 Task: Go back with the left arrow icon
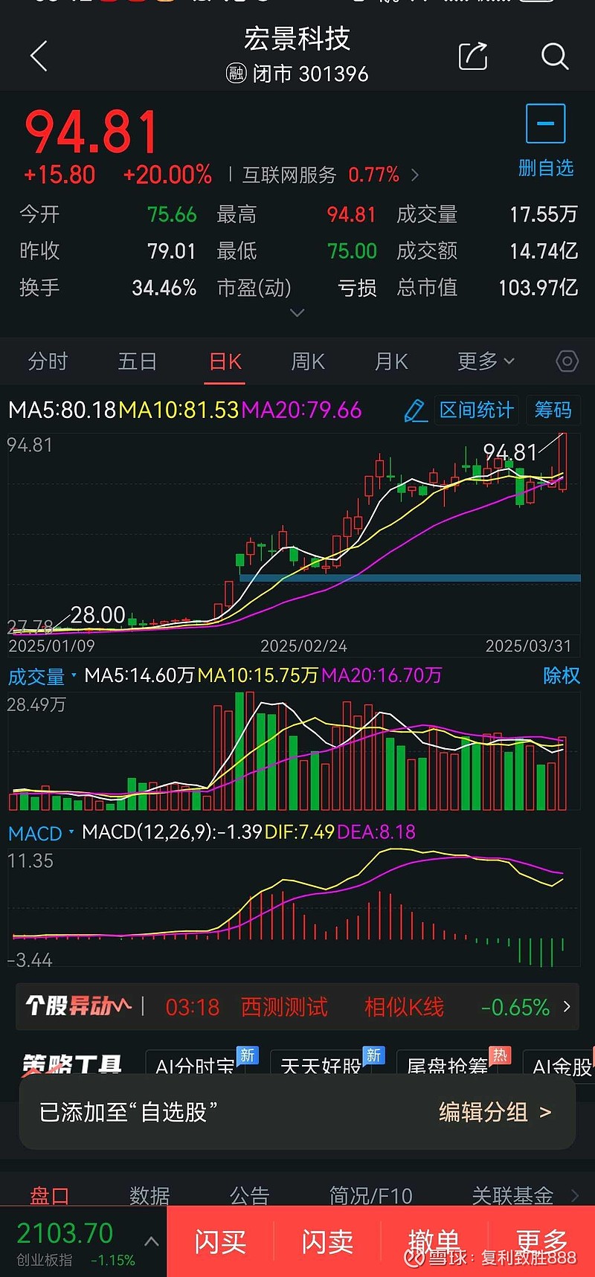point(39,57)
